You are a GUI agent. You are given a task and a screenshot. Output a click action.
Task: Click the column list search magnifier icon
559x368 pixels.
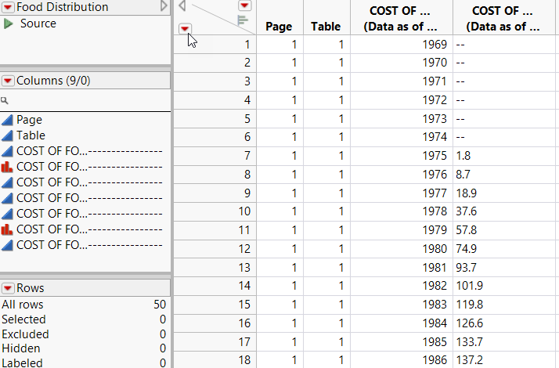point(5,100)
